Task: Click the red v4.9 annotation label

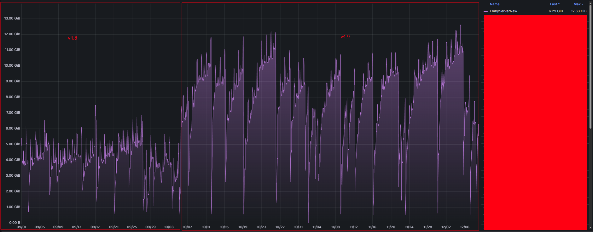Action: click(345, 37)
